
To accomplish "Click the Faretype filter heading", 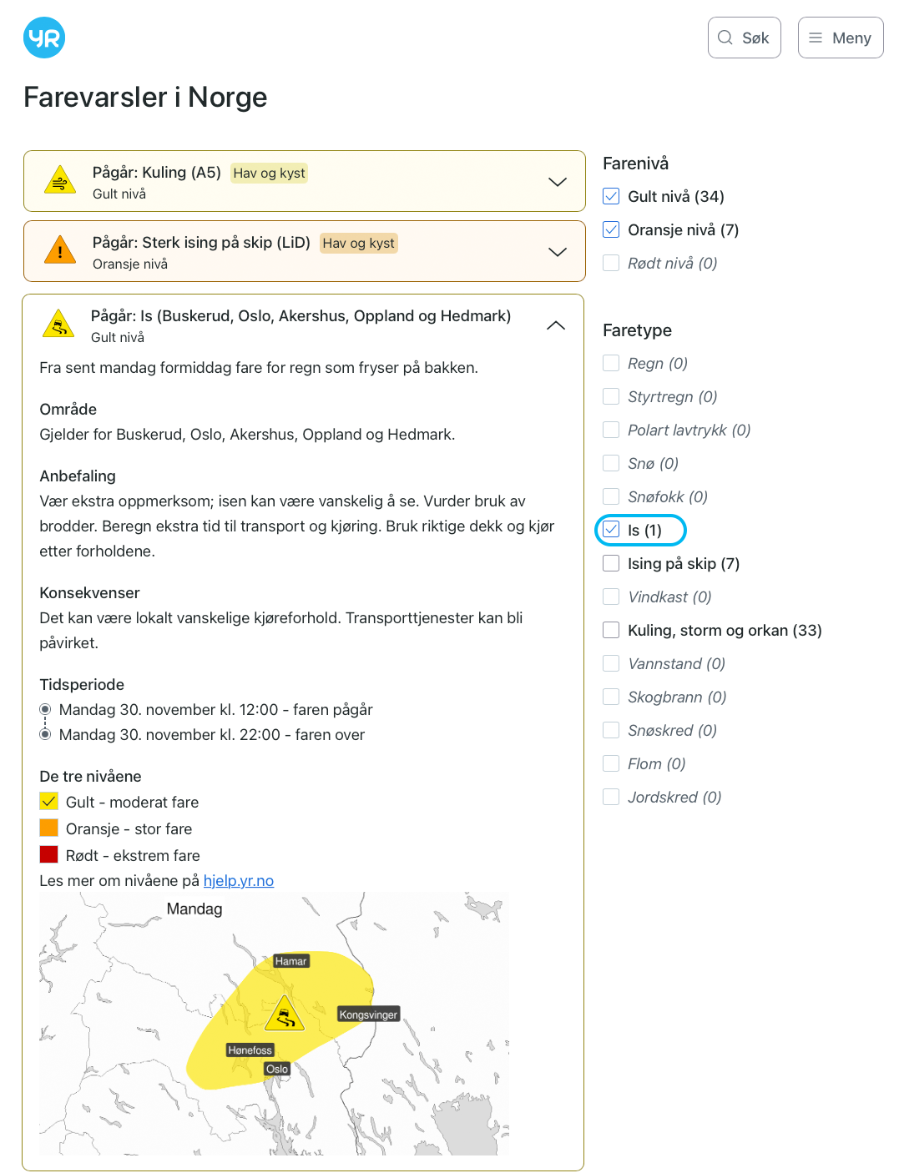I will coord(638,330).
